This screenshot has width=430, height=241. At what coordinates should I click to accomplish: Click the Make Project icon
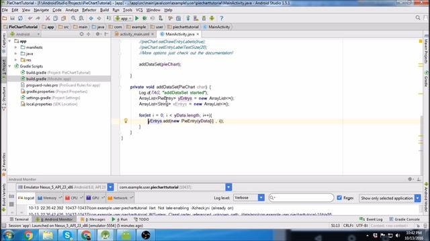(109, 18)
